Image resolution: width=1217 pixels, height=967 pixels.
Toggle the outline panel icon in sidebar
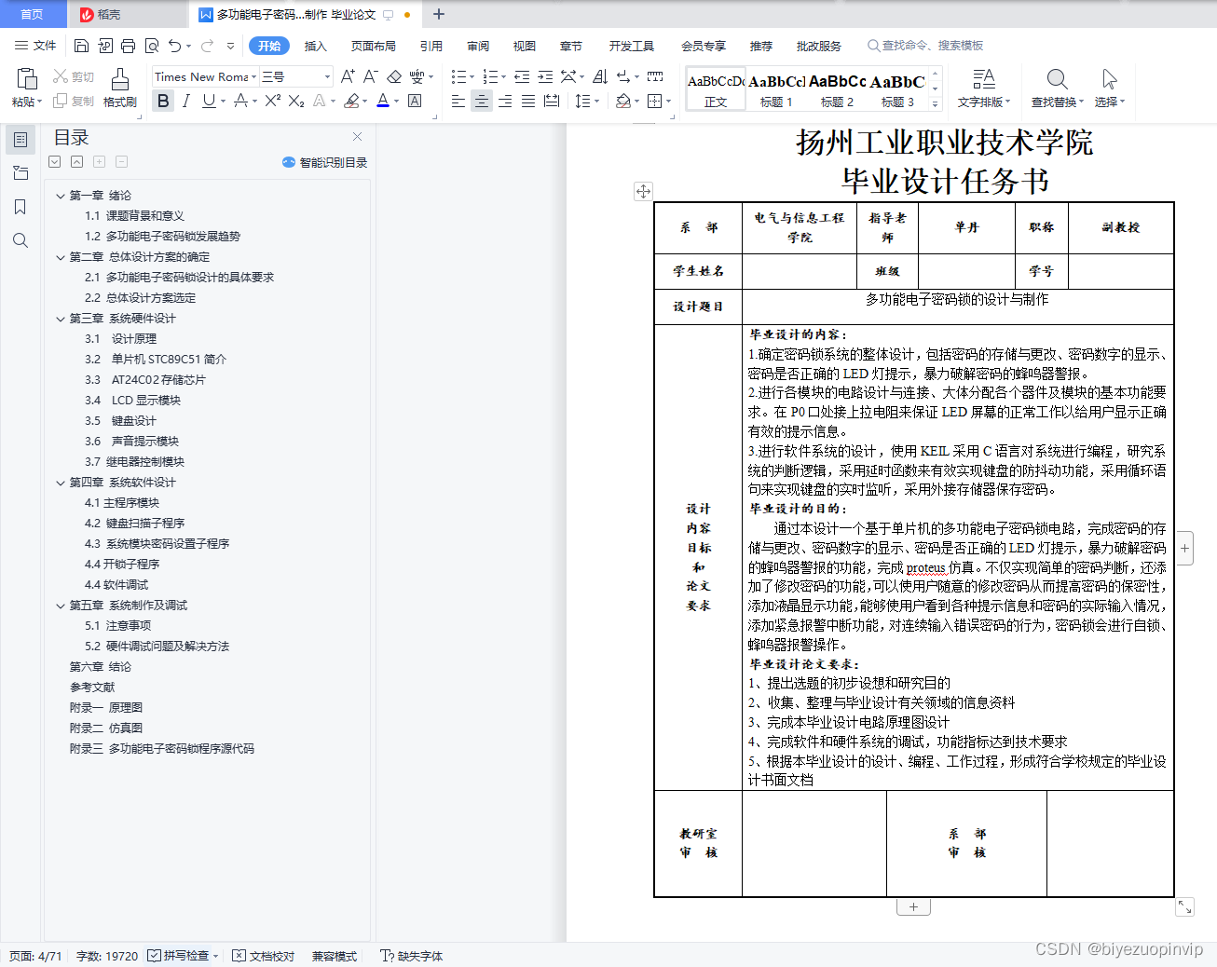pos(21,140)
